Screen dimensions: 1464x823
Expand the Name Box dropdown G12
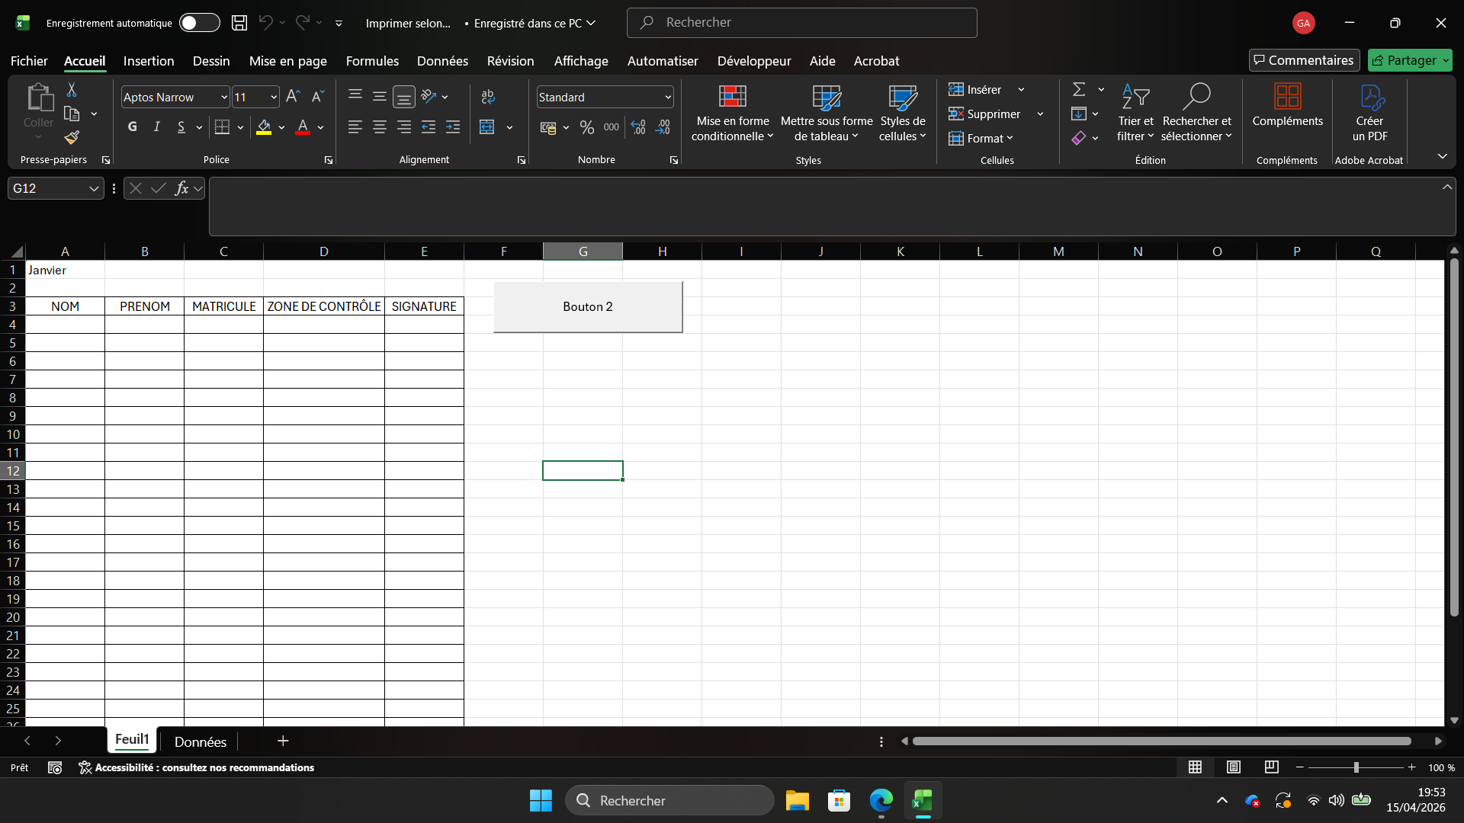tap(94, 188)
